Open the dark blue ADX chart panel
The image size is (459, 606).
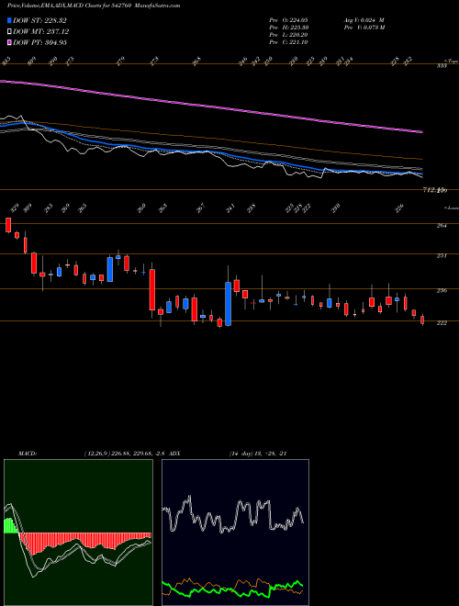(x=235, y=533)
